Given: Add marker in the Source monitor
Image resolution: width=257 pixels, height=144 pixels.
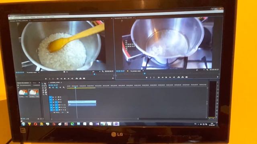Looking at the screenshot, I should 46,79.
